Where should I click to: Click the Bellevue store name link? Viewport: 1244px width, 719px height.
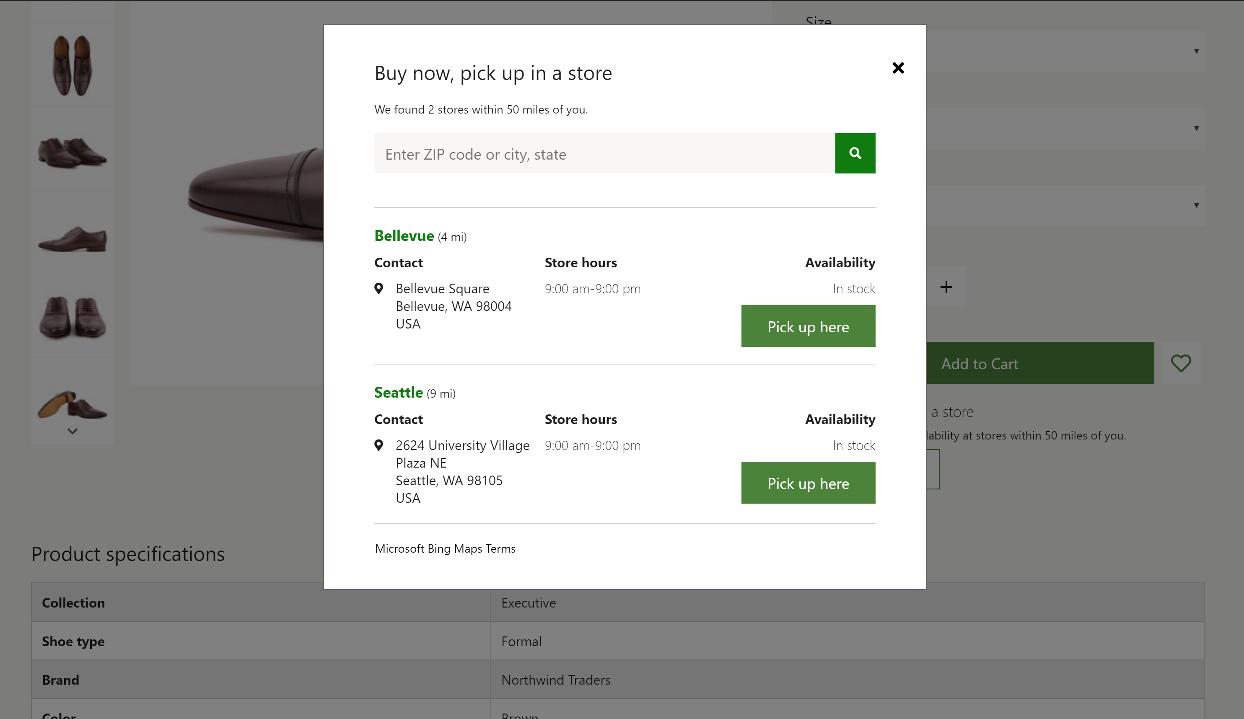click(404, 235)
